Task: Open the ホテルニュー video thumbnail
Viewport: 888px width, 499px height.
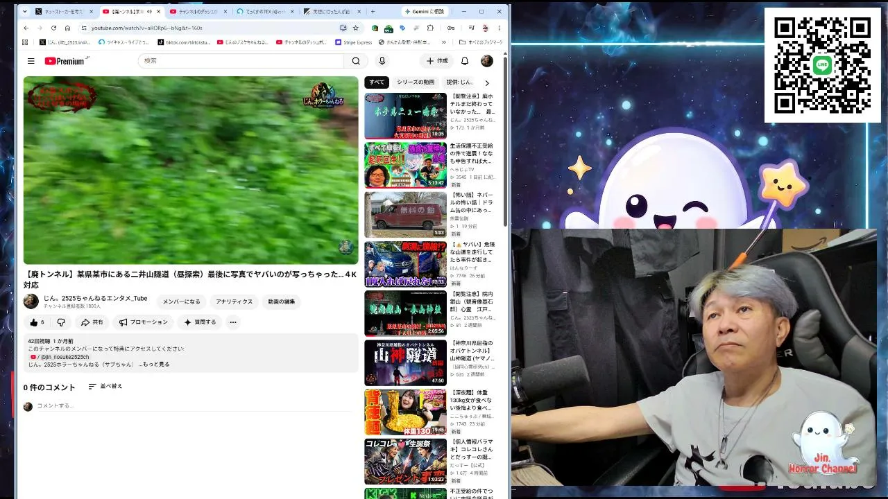Action: [406, 116]
